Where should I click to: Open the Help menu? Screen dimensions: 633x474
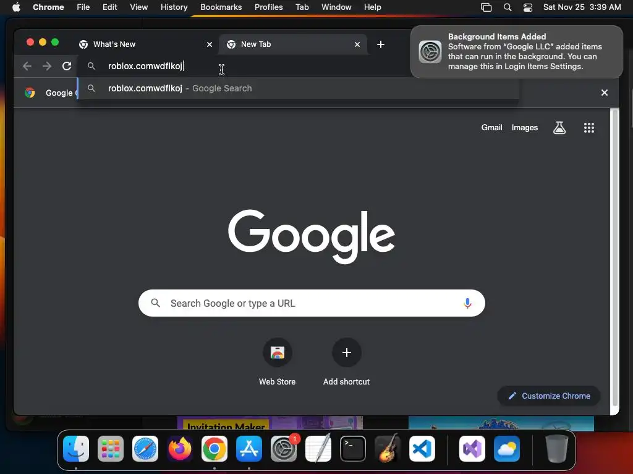tap(372, 7)
